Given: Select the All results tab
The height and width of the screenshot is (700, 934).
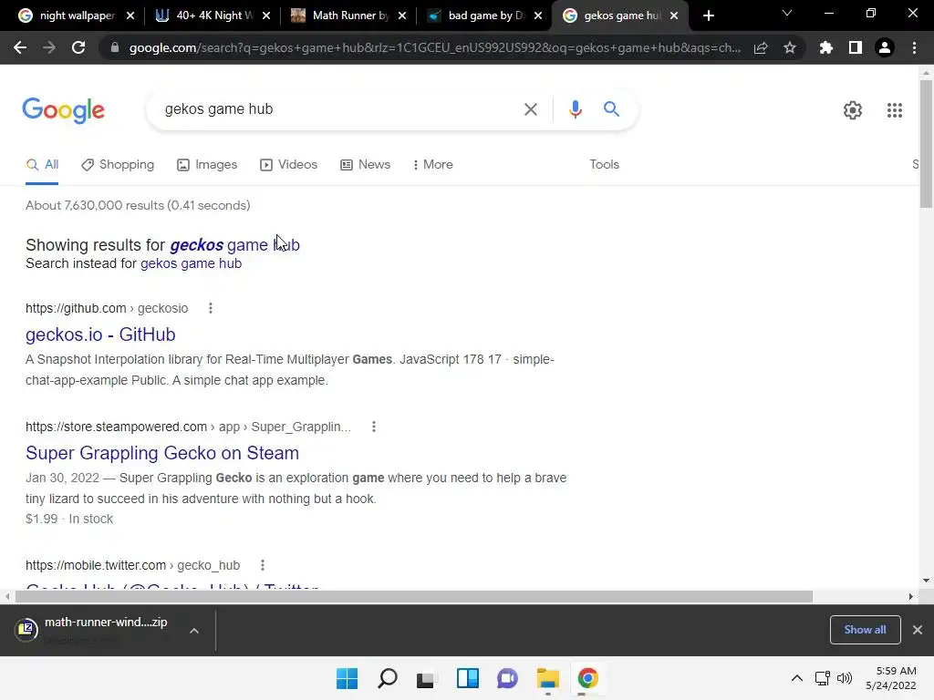Looking at the screenshot, I should 42,165.
